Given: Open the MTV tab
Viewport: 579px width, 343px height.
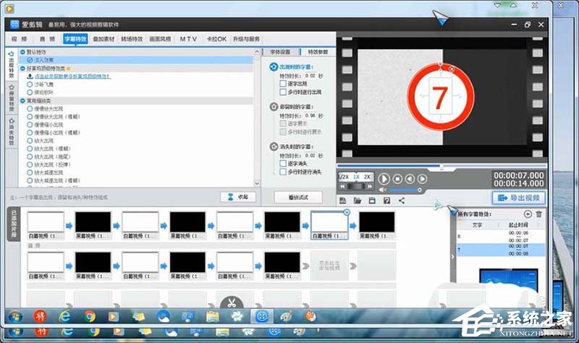Looking at the screenshot, I should pos(188,39).
